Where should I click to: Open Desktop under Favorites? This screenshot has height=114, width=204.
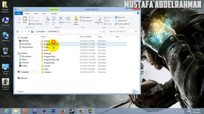pyautogui.click(x=25, y=41)
